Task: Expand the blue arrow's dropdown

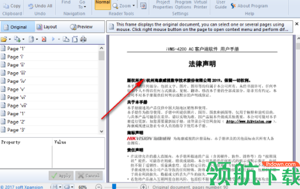Action: (x=59, y=39)
